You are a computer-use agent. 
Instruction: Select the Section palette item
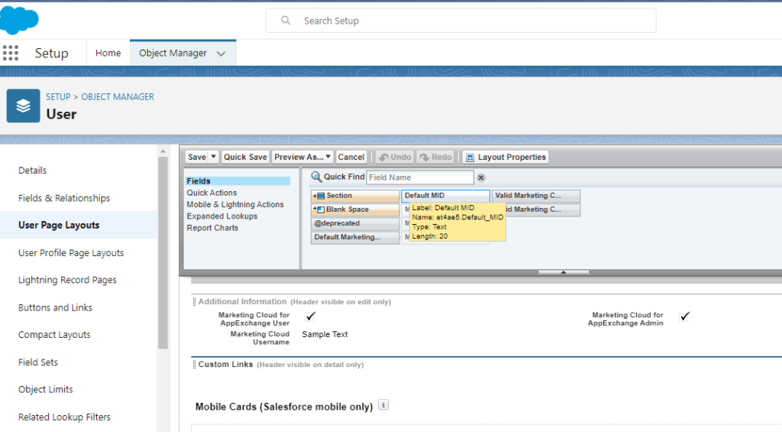[355, 196]
